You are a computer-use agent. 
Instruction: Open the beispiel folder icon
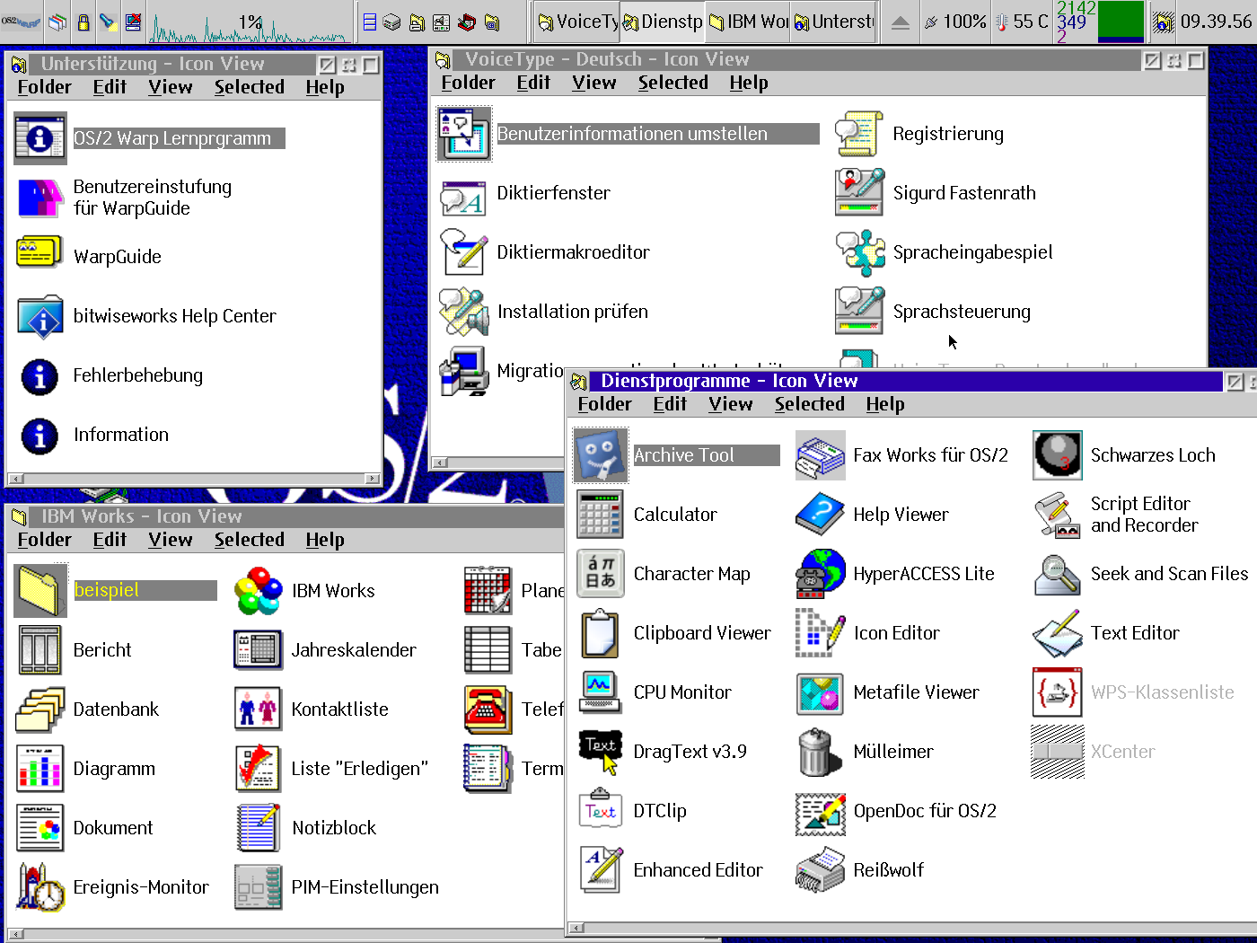click(x=40, y=590)
